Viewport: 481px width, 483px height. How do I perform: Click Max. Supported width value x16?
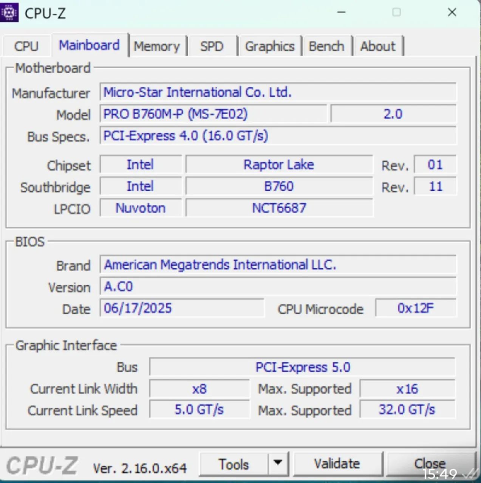[x=408, y=389]
